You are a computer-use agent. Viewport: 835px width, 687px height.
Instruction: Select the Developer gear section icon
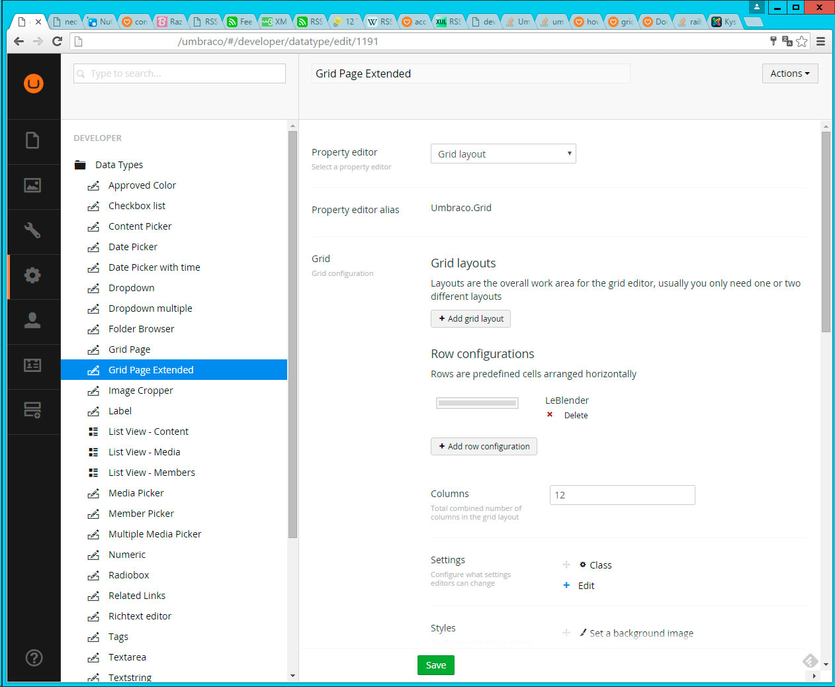[x=32, y=275]
